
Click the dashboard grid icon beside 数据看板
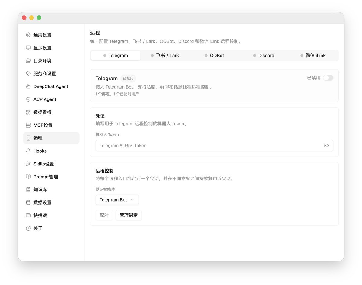tap(28, 112)
